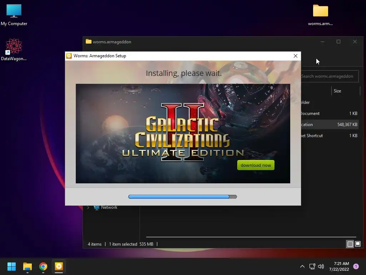Click the download now button in ad
This screenshot has height=275, width=366.
click(x=256, y=165)
